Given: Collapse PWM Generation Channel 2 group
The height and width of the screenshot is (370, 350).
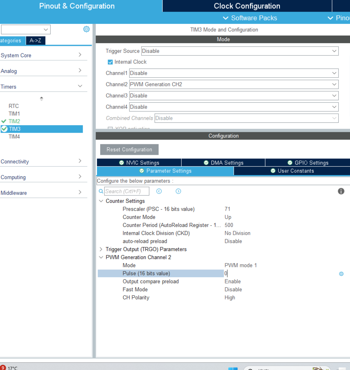Looking at the screenshot, I should coord(101,257).
